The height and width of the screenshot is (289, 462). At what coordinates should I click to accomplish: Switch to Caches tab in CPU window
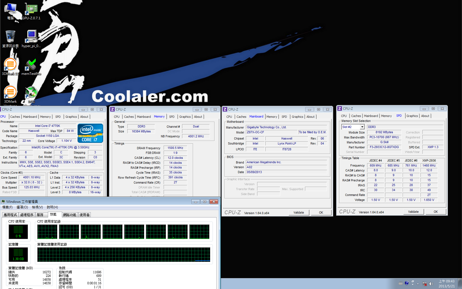(15, 117)
